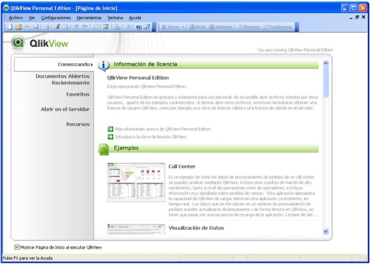Screen dimensions: 372x265
Task: Click the Desbloquear toolbar button
Action: (x=278, y=27)
